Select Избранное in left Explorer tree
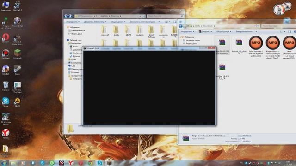The width and height of the screenshot is (296, 166). (x=74, y=27)
